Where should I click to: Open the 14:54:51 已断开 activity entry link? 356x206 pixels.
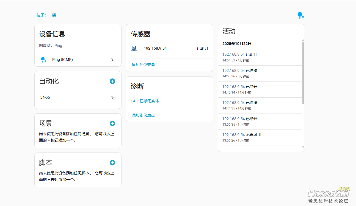coord(233,55)
